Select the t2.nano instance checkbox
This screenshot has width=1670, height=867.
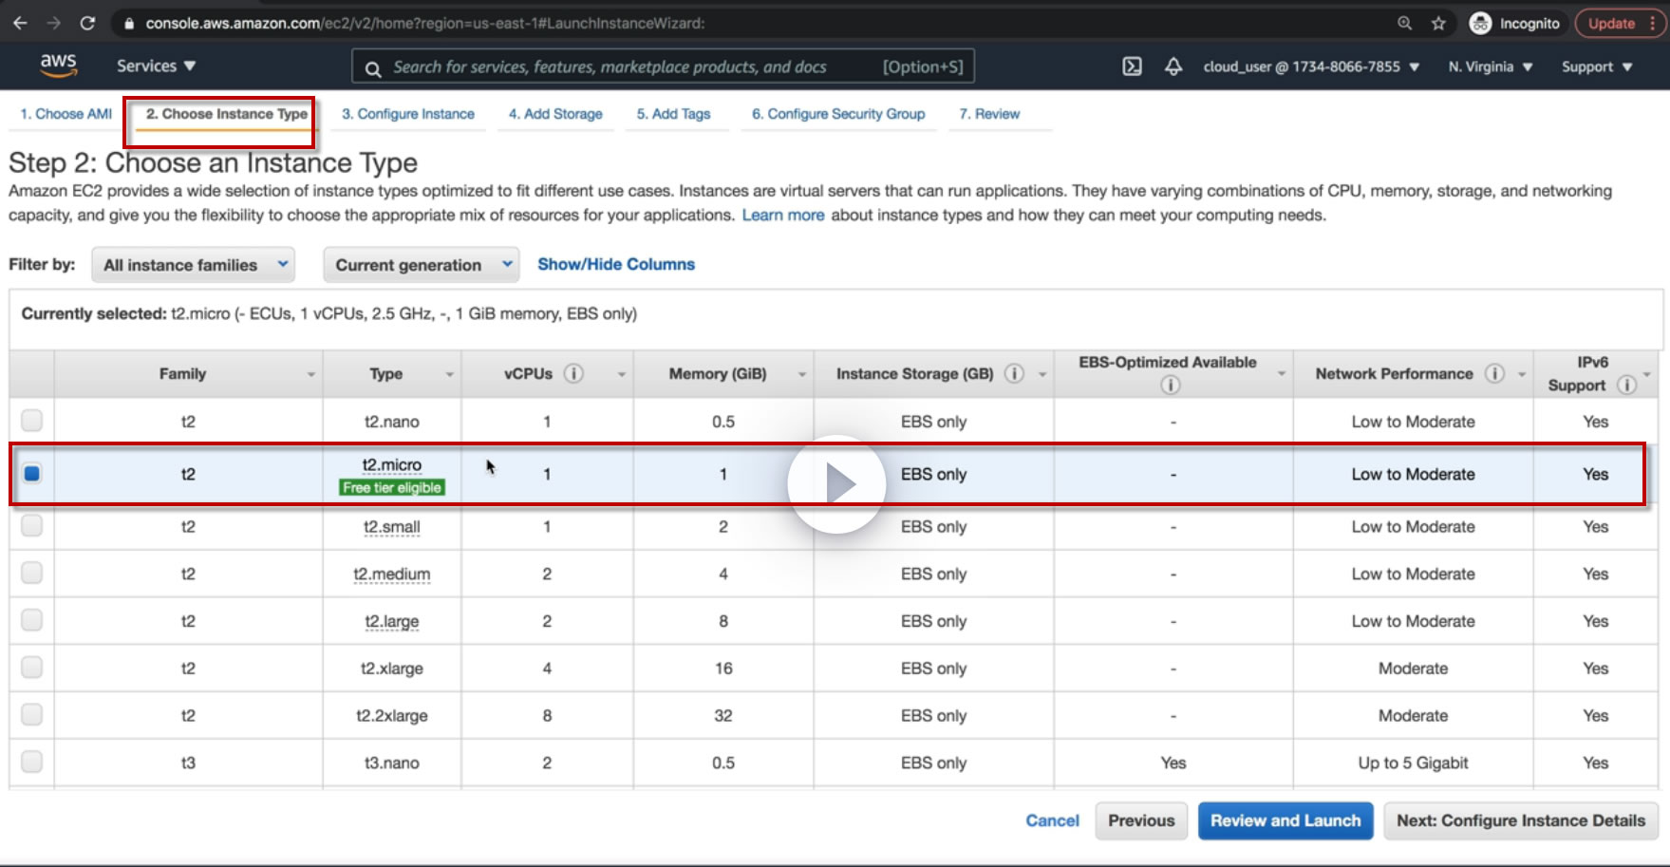coord(32,420)
